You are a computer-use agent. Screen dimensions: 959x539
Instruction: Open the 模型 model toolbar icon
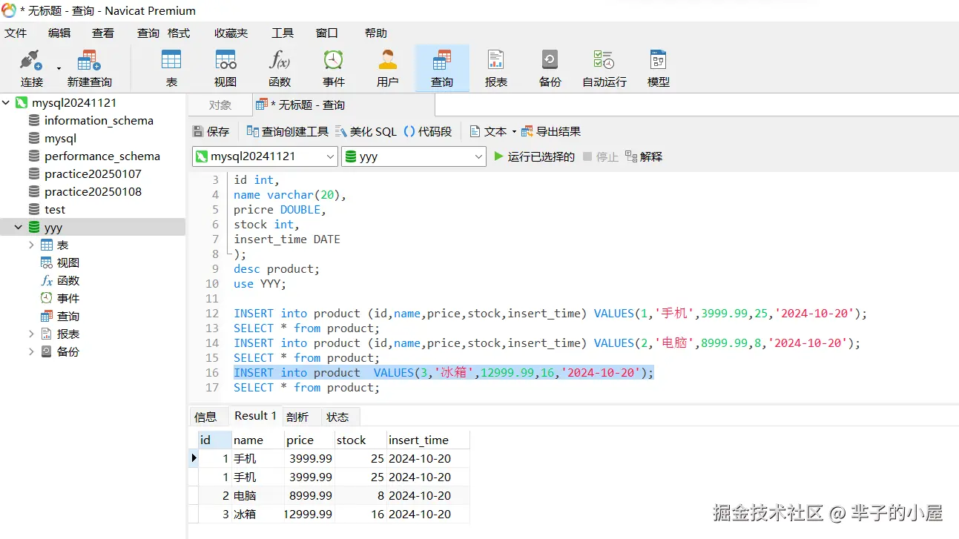tap(659, 68)
